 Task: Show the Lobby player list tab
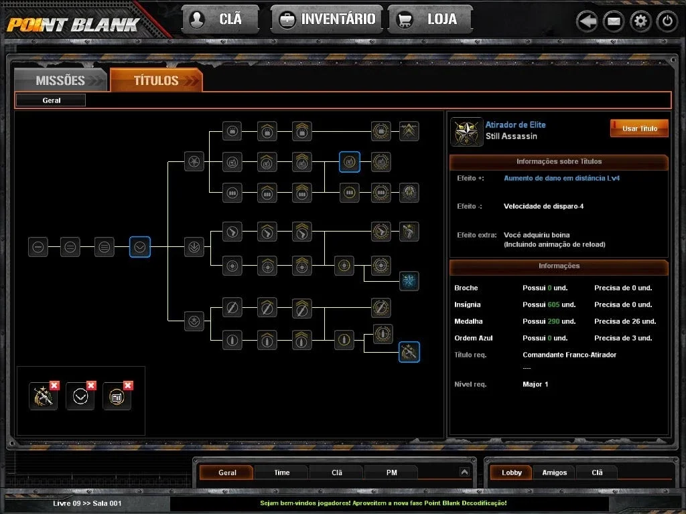pyautogui.click(x=511, y=473)
